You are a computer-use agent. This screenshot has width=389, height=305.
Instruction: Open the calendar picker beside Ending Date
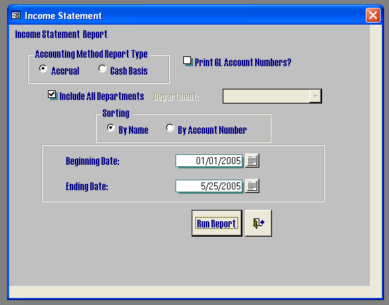[x=252, y=186]
